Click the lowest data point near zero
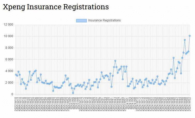The height and width of the screenshot is (118, 195). point(73,93)
